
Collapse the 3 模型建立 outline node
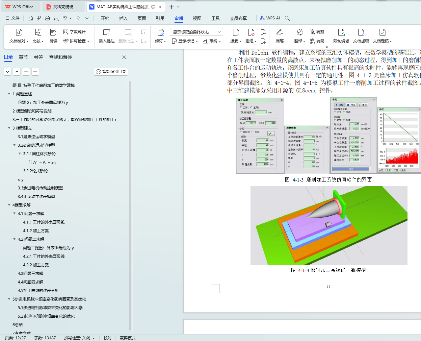coord(9,128)
